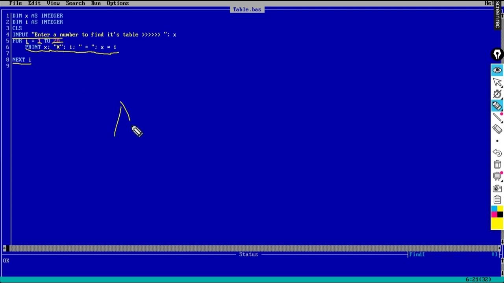Take a screenshot with camera icon

pyautogui.click(x=497, y=188)
